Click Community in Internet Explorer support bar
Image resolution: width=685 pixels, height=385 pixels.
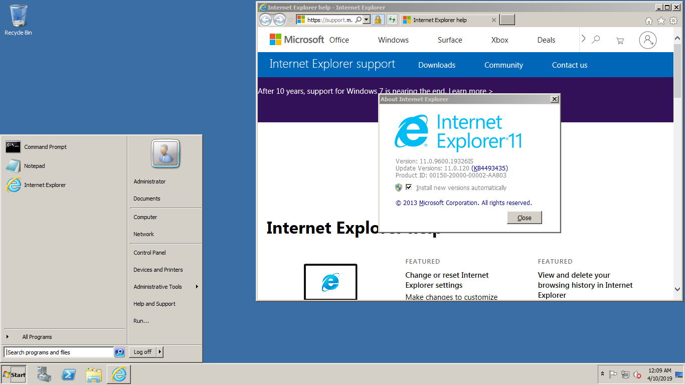point(503,65)
